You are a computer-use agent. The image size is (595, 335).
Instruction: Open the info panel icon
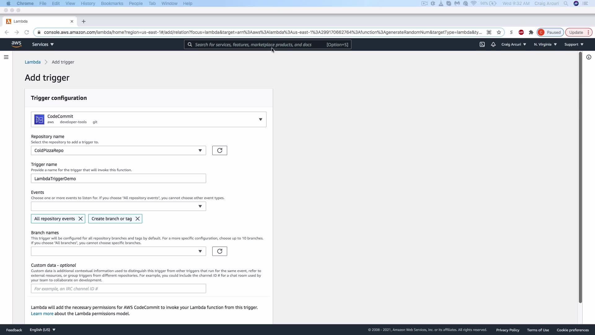click(588, 57)
